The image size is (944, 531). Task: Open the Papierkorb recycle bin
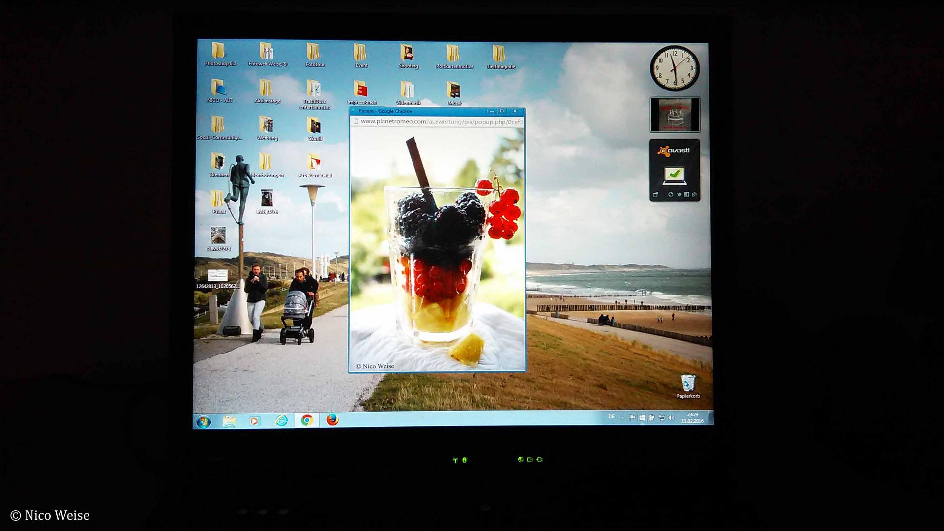tap(688, 386)
